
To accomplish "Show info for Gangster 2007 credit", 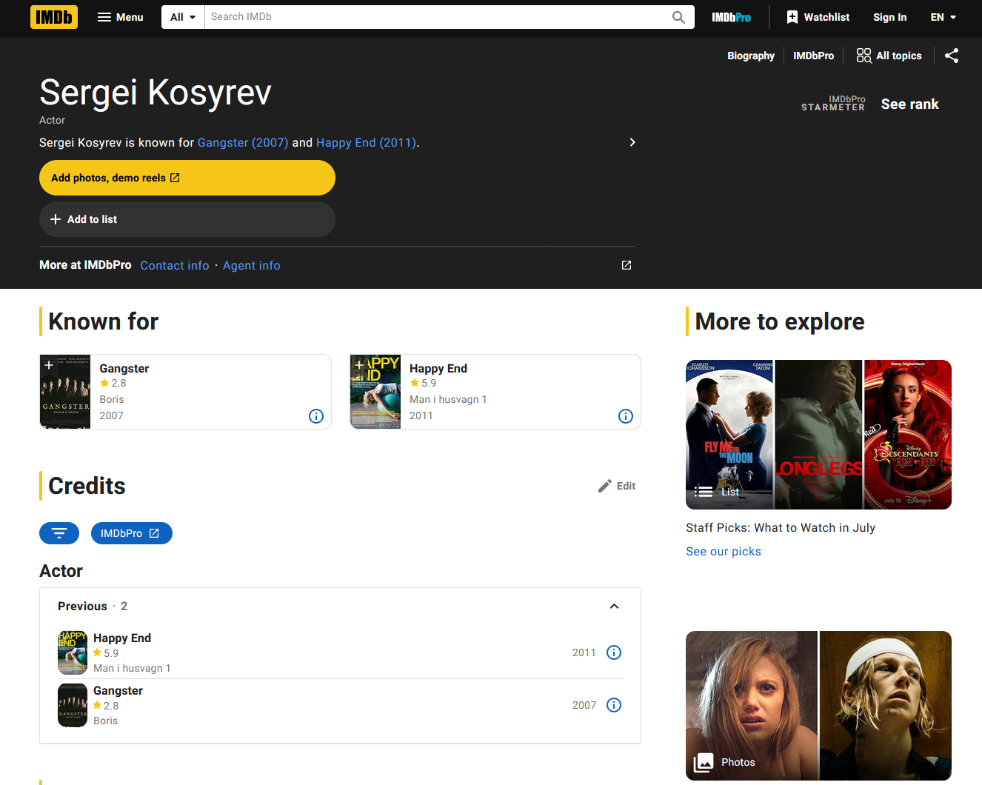I will tap(614, 705).
